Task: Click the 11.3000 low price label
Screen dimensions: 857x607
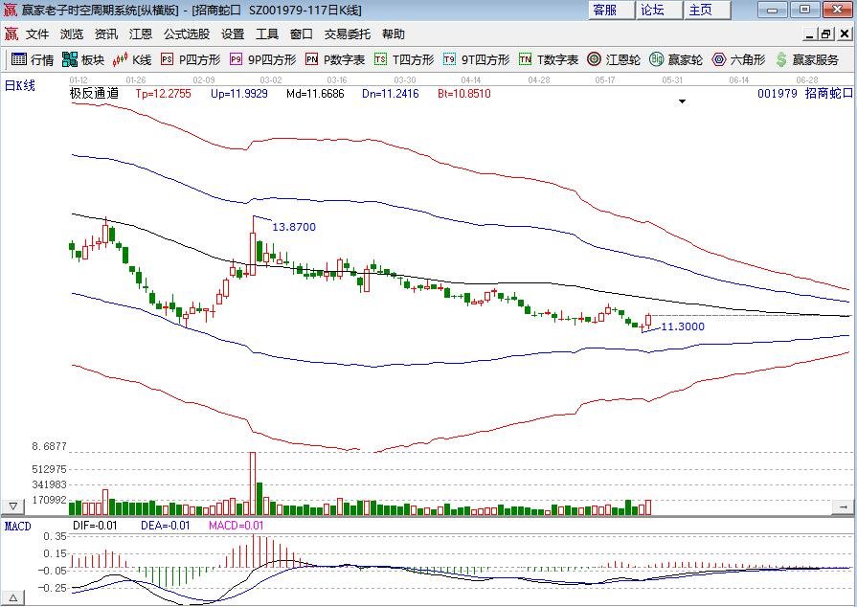Action: pos(683,326)
